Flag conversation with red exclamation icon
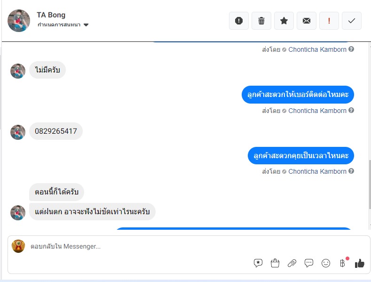The width and height of the screenshot is (371, 282). click(329, 21)
